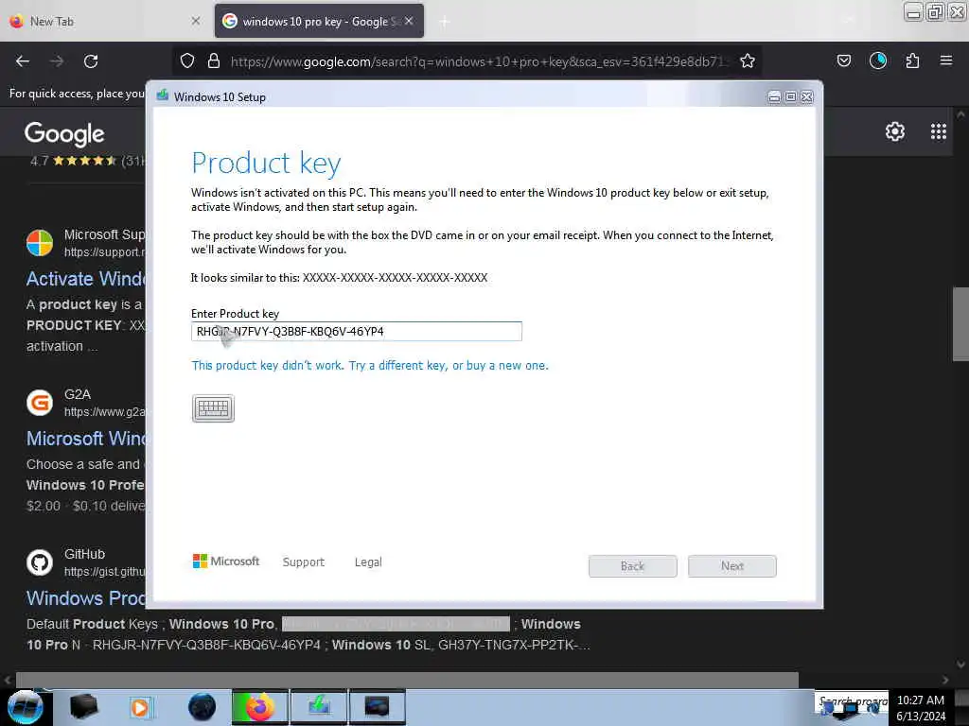The image size is (969, 726).
Task: Open the Support link in Setup
Action: (x=304, y=562)
